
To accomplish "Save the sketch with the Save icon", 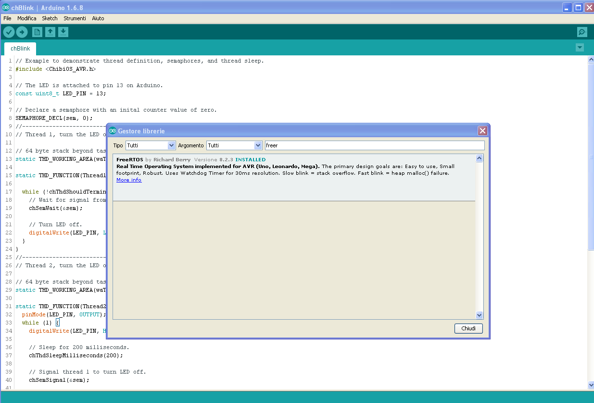I will [63, 32].
